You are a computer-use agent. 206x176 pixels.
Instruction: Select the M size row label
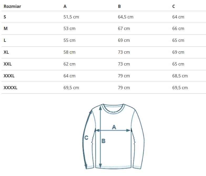point(6,28)
